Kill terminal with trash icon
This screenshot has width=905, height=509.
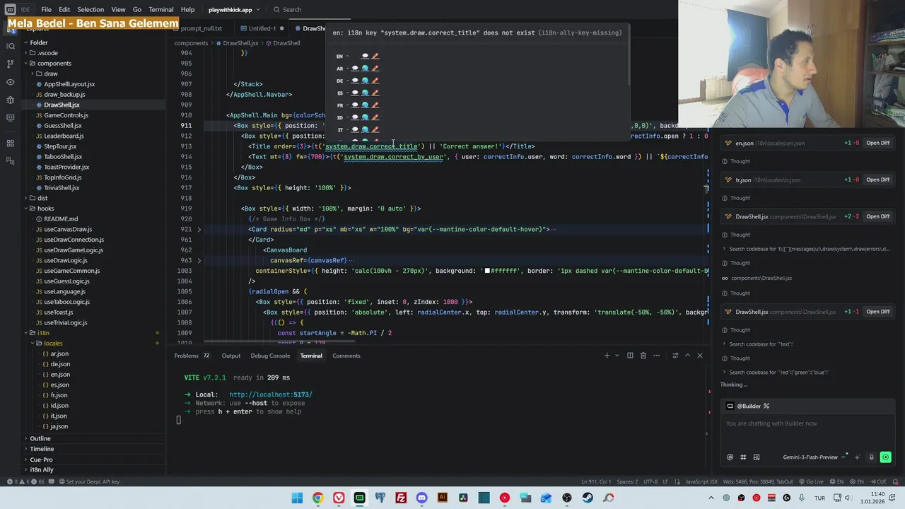(x=643, y=356)
